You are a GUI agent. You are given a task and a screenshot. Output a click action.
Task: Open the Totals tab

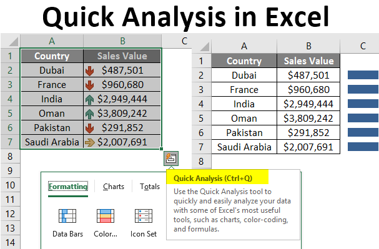click(x=150, y=187)
